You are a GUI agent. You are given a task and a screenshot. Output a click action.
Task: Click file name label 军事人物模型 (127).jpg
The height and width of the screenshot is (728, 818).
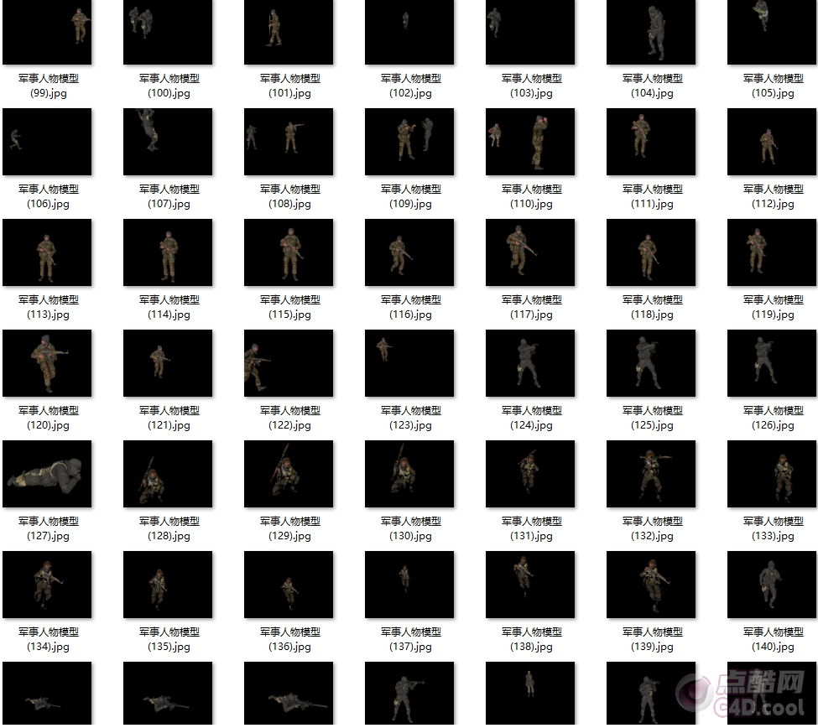(x=49, y=528)
